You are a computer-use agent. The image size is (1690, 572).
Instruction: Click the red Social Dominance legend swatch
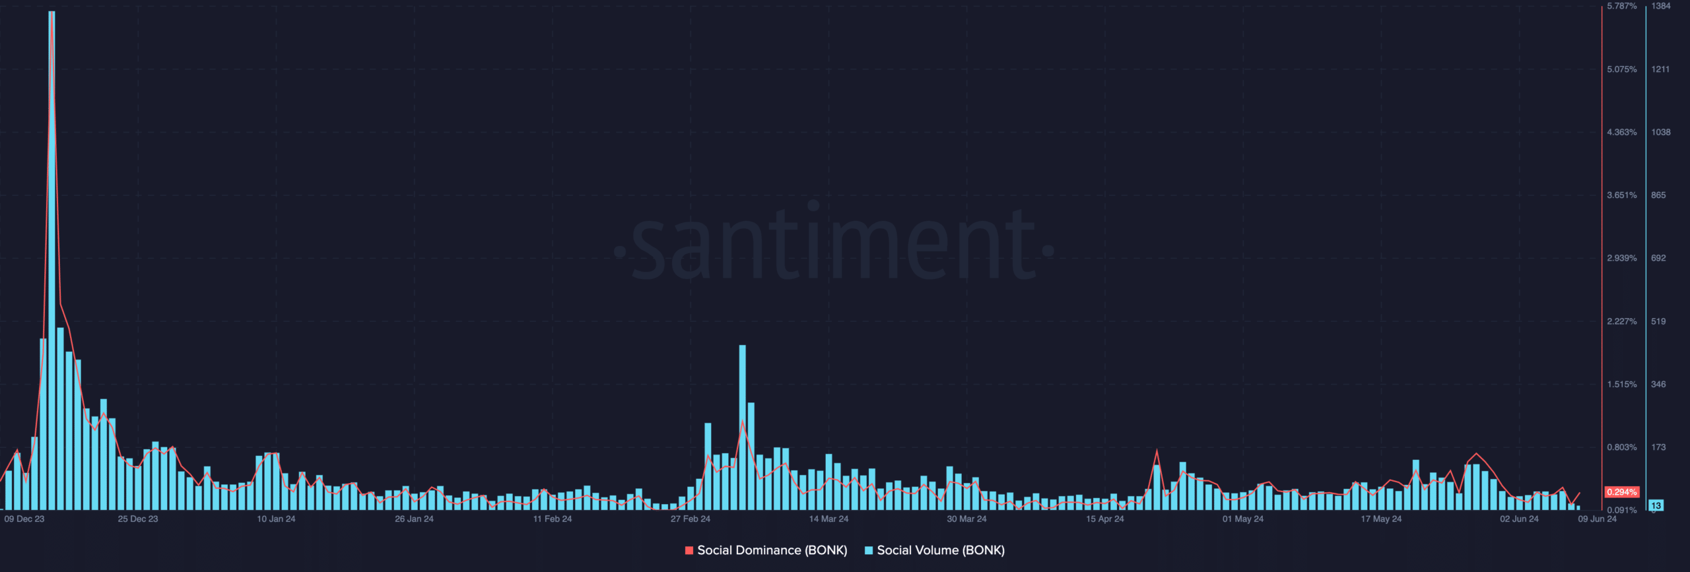[689, 550]
